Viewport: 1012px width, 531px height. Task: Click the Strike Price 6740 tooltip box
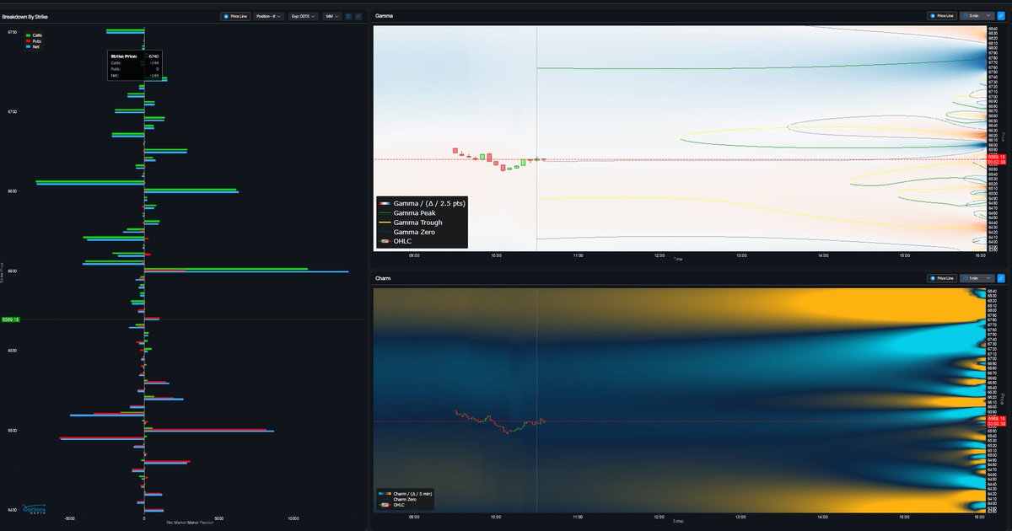tap(134, 66)
